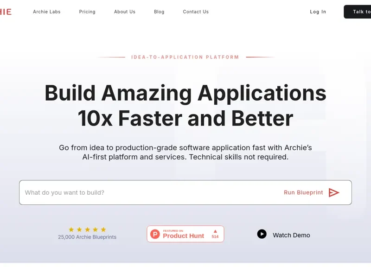Click the middle gold rating star

coord(87,229)
